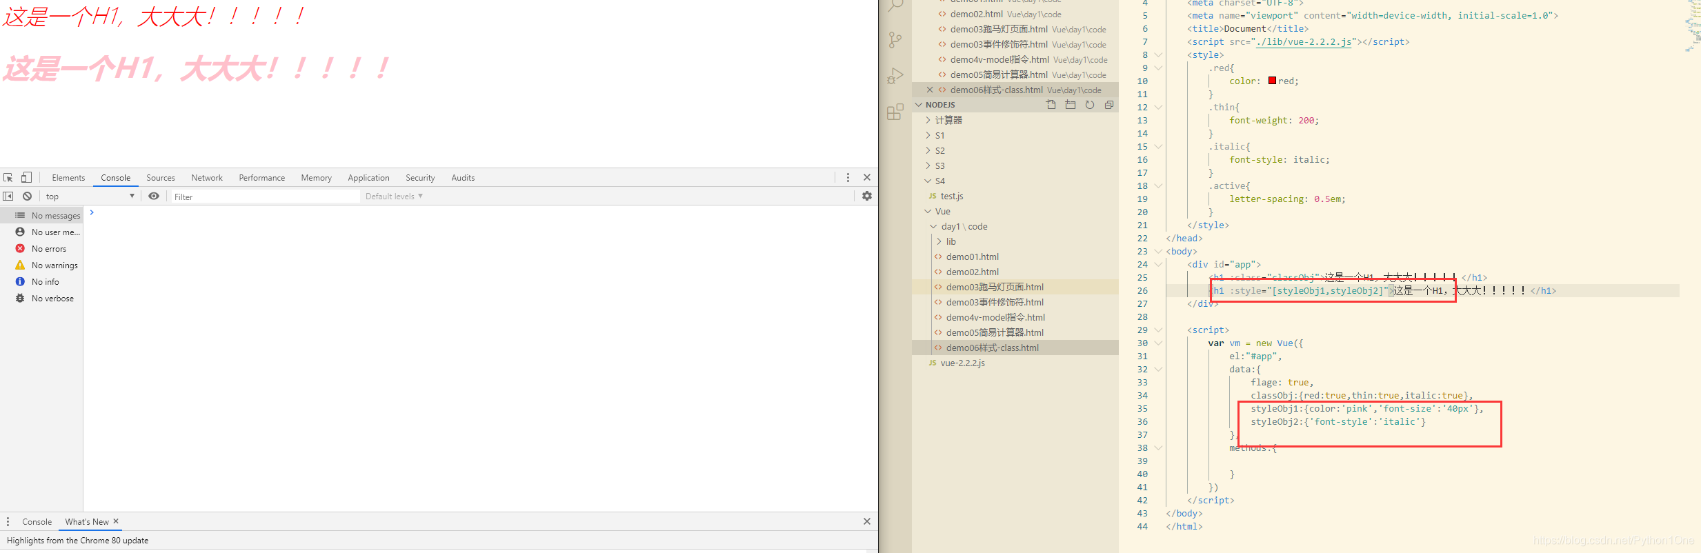This screenshot has width=1701, height=553.
Task: Switch to the Performance tab
Action: (262, 178)
